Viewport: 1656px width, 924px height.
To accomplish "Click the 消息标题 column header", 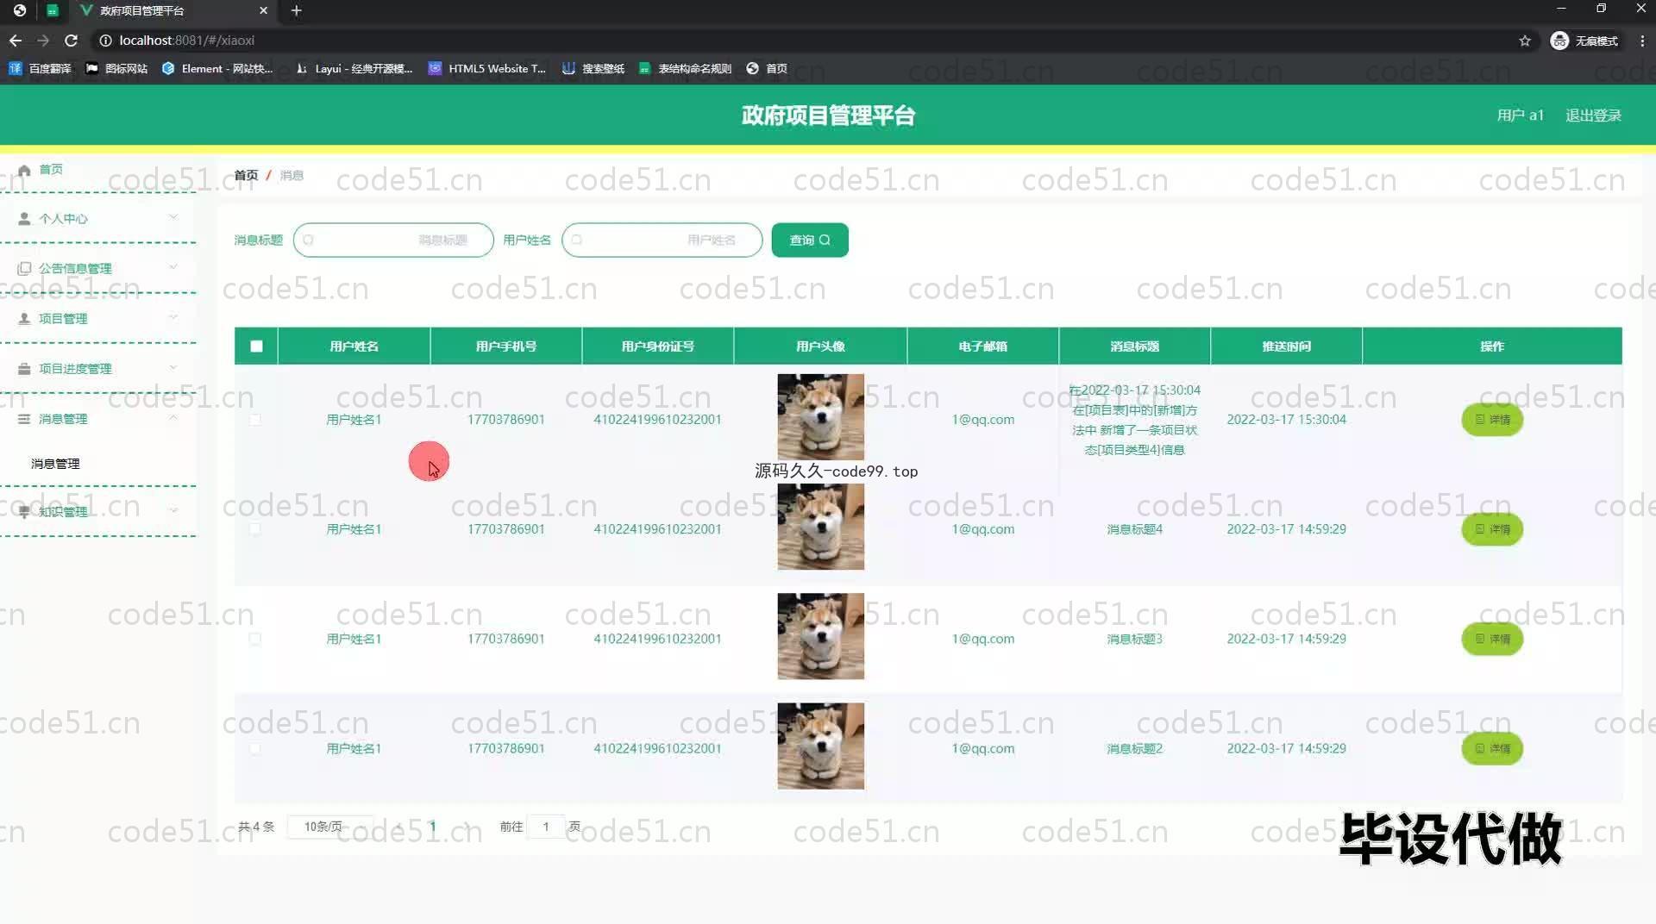I will tap(1134, 346).
